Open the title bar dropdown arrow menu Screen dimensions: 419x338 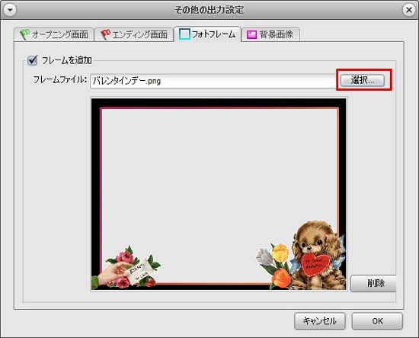tap(10, 10)
